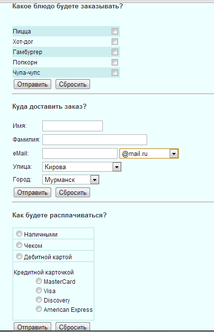Select the Попкорн checkbox
This screenshot has width=214, height=332.
point(115,62)
